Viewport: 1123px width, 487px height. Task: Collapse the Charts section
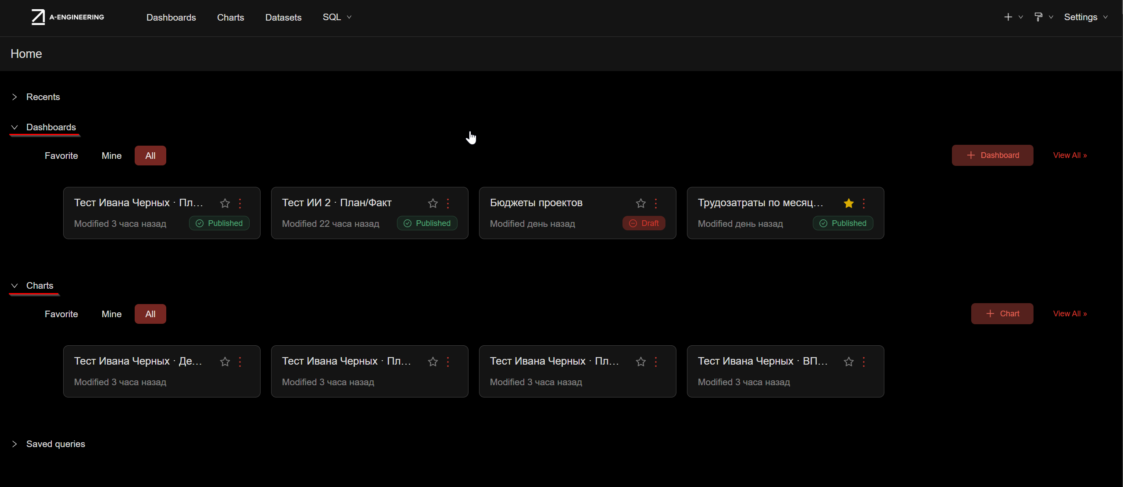tap(32, 286)
